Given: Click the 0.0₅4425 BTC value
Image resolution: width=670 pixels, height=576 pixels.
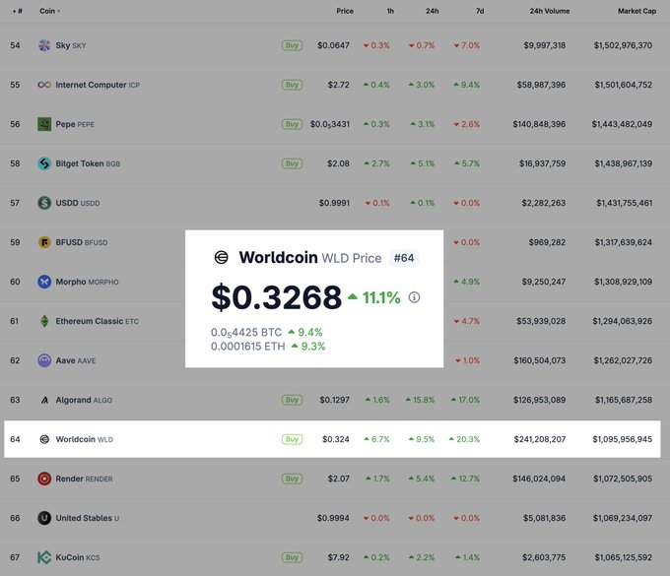Looking at the screenshot, I should tap(246, 332).
